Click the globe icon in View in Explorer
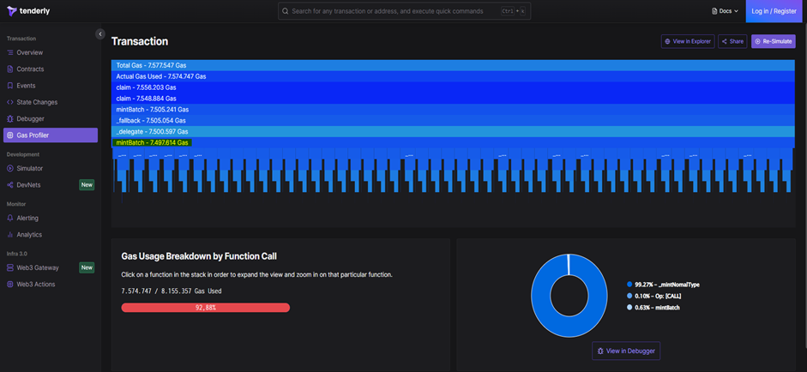Image resolution: width=807 pixels, height=372 pixels. [668, 41]
